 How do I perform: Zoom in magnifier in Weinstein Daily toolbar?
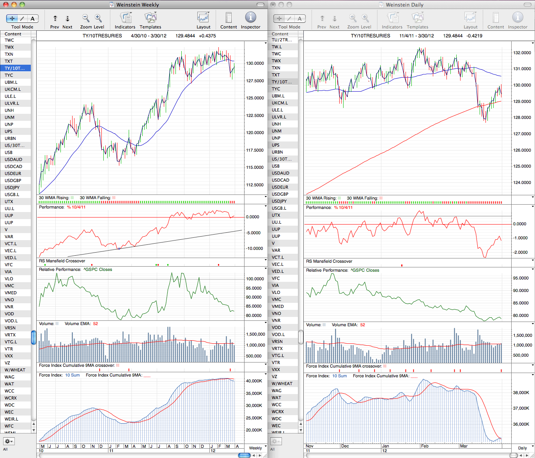click(365, 18)
